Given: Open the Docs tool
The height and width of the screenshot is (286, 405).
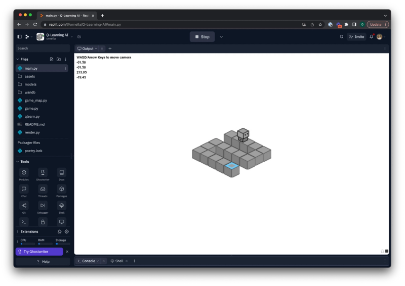Looking at the screenshot, I should (x=61, y=172).
